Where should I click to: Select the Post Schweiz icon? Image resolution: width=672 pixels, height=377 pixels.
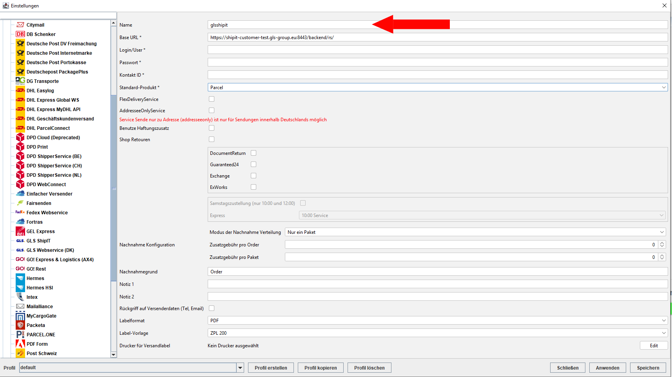coord(20,353)
